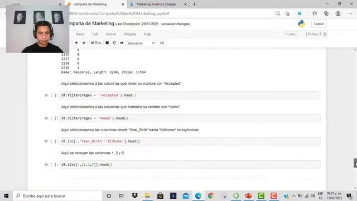Screen dimensions: 357x201
Task: Restart the kernel with the circular arrow
Action: [x=114, y=43]
